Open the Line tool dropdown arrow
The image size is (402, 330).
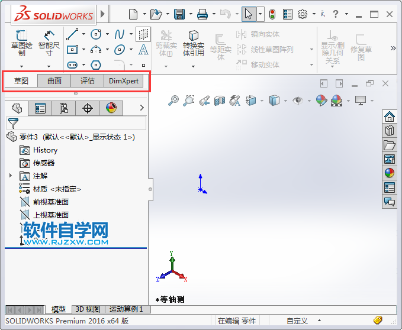click(x=83, y=34)
